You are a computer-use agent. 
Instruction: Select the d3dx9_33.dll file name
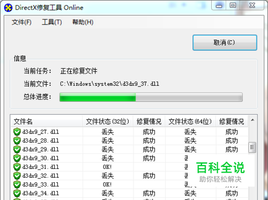tap(41, 184)
